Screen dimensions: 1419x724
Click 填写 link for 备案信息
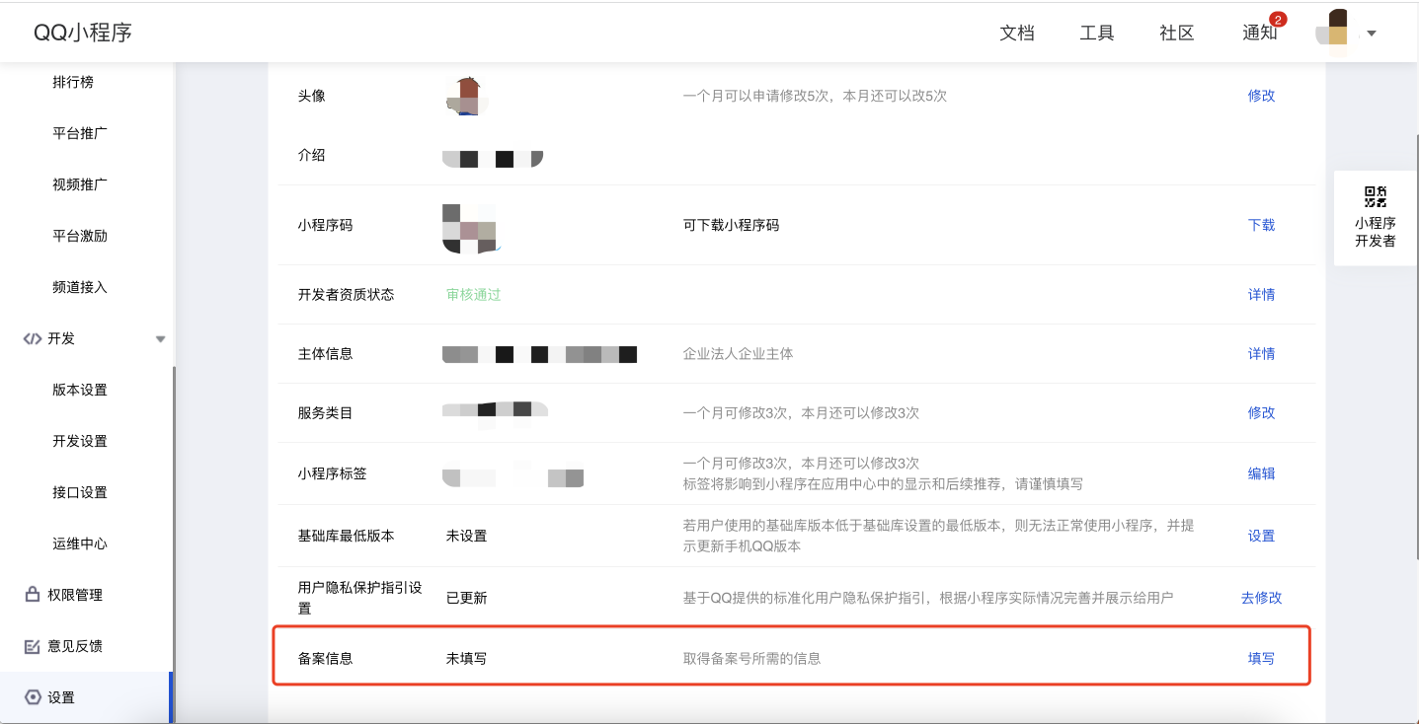click(1261, 658)
